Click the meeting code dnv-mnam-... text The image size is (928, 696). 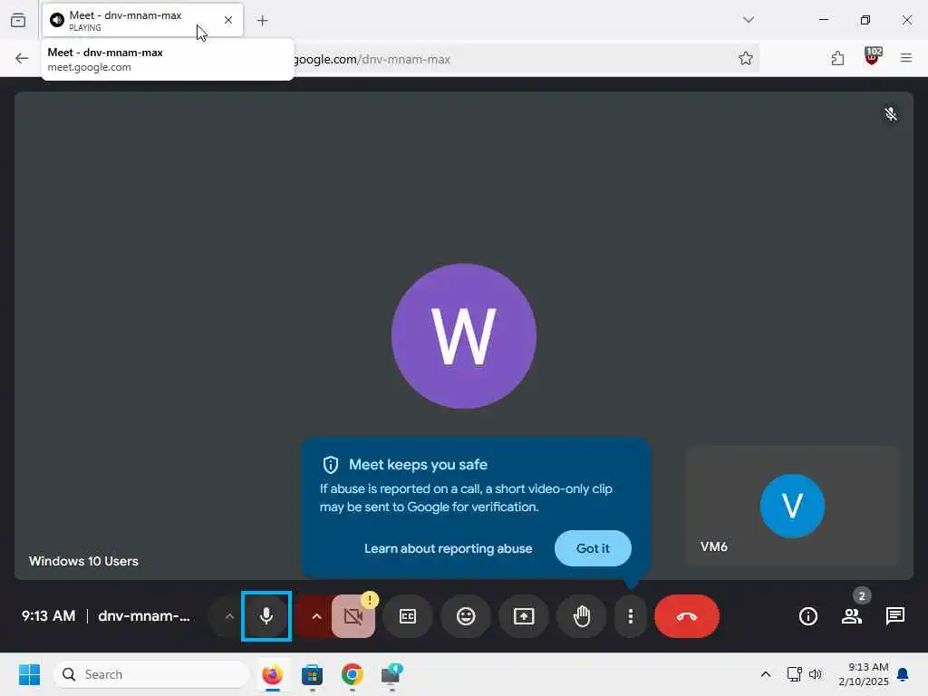(x=144, y=616)
